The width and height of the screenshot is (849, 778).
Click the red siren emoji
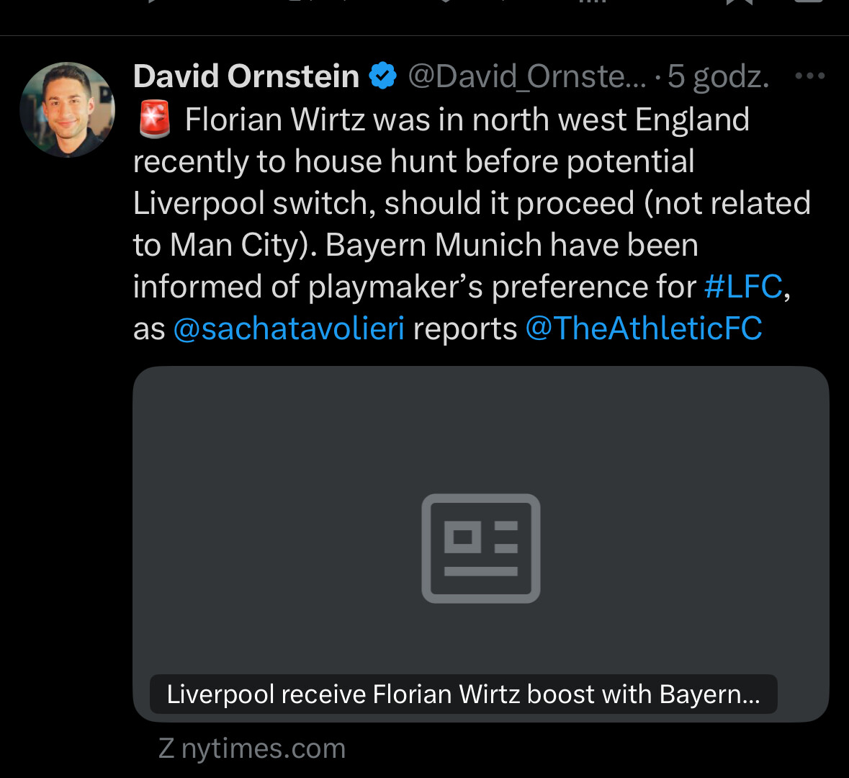click(x=153, y=120)
